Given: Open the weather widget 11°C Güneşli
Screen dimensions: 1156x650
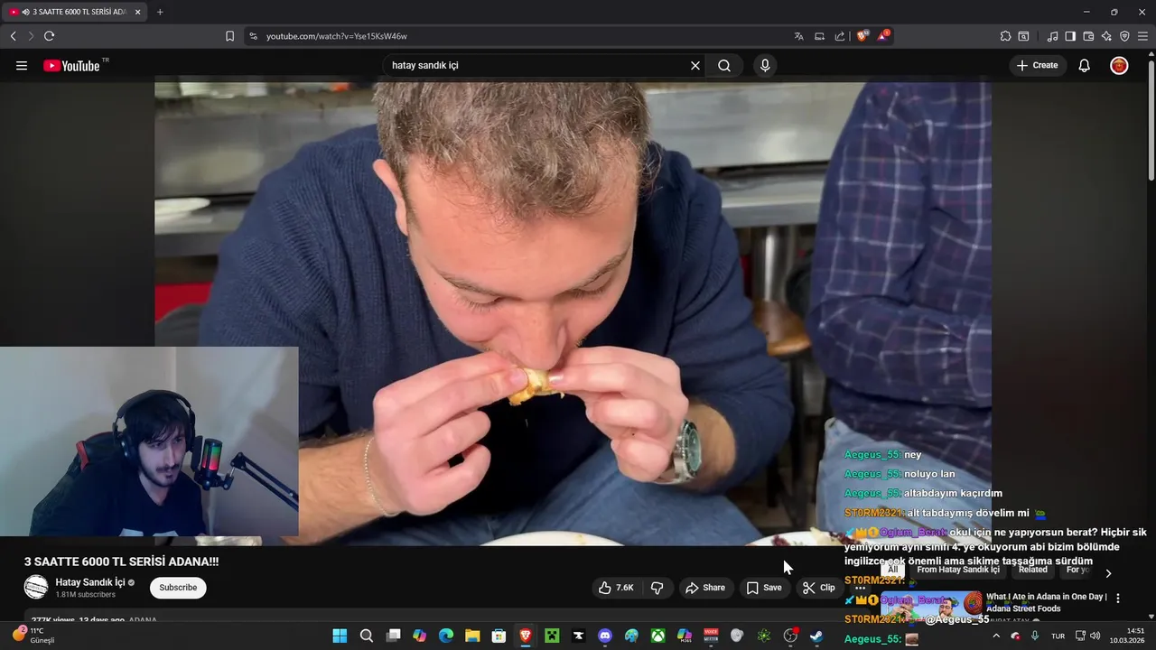Looking at the screenshot, I should coord(34,636).
